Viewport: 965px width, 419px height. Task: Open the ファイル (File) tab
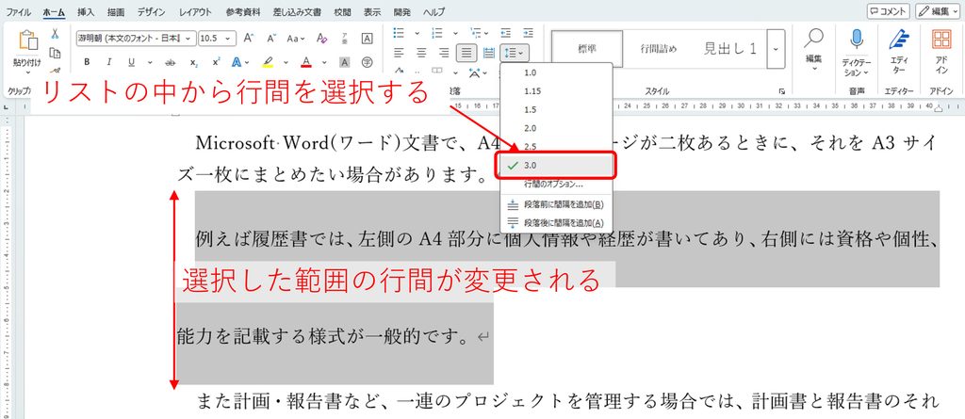point(19,11)
